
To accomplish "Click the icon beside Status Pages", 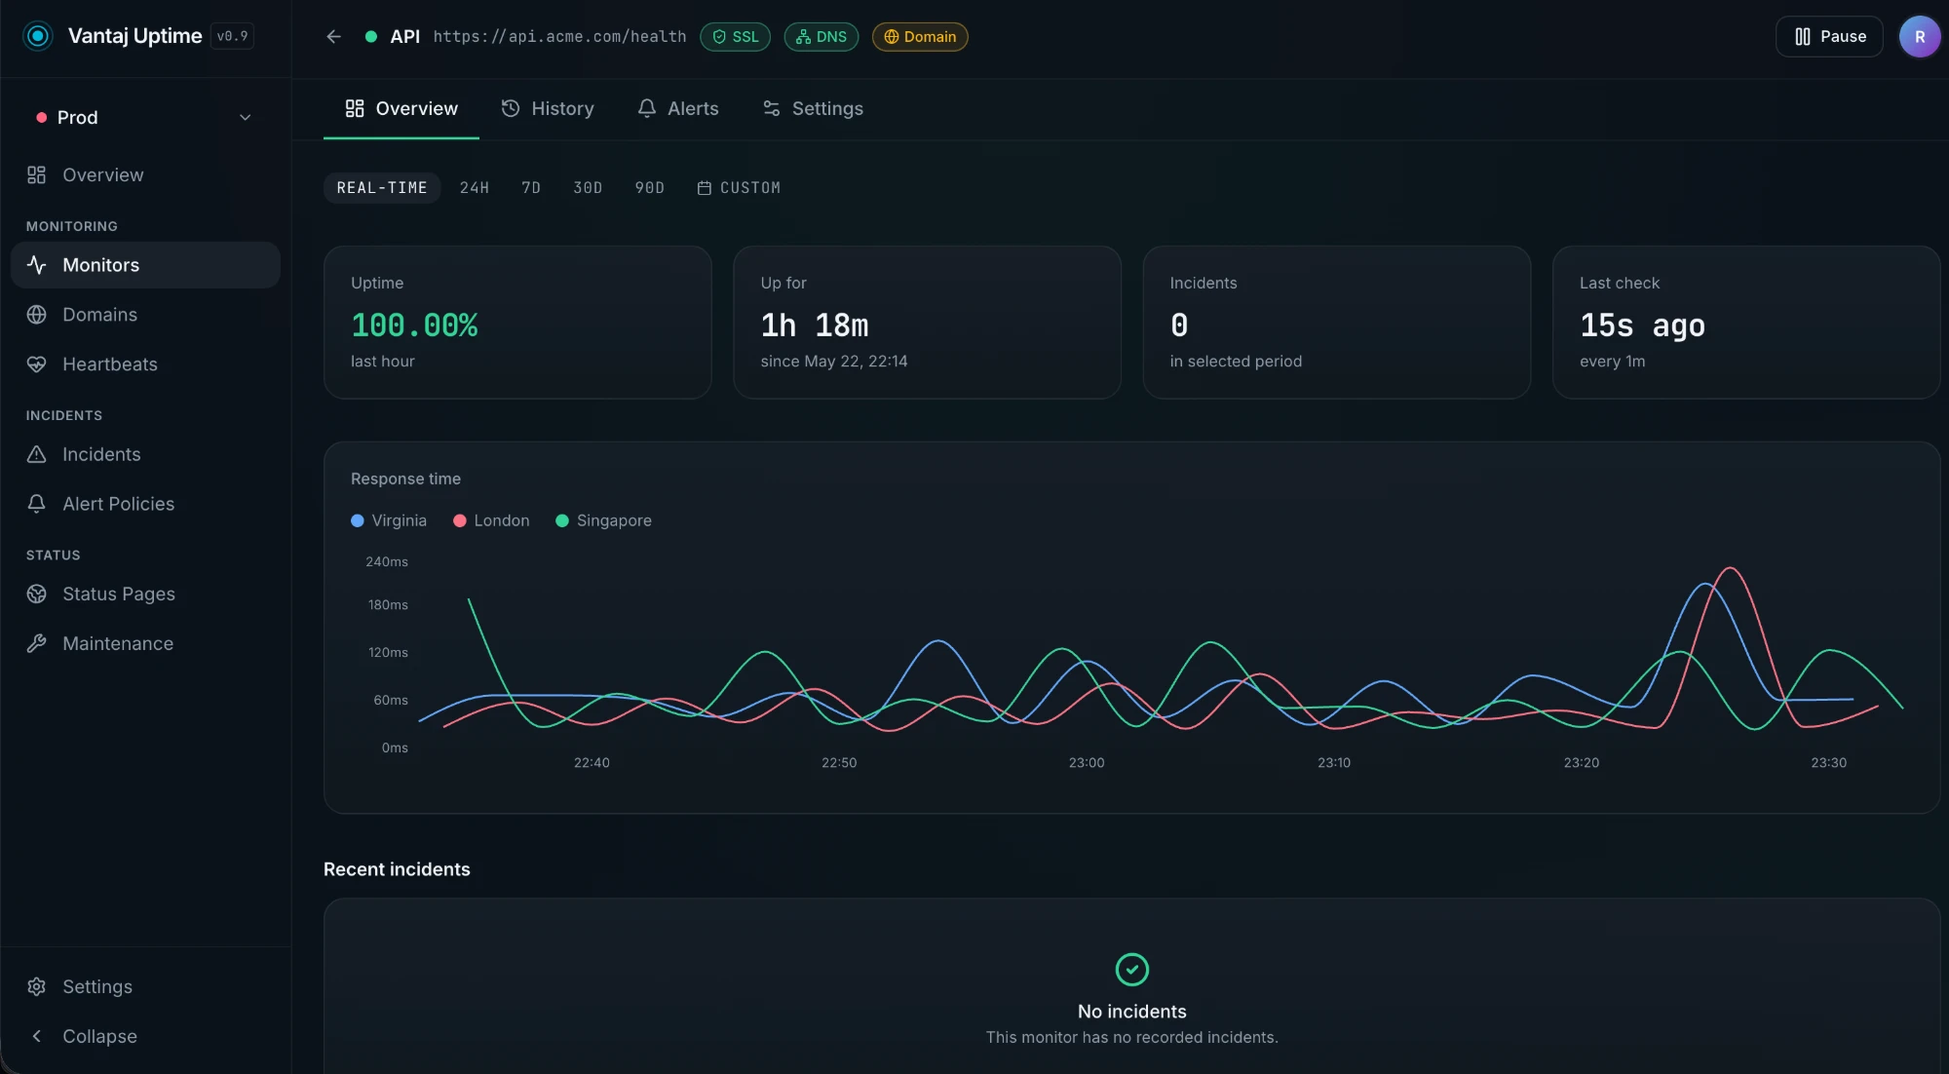I will point(36,594).
